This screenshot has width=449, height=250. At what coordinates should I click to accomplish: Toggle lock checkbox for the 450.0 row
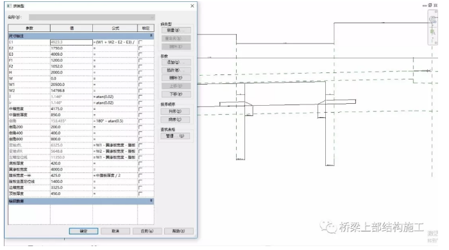pos(140,194)
